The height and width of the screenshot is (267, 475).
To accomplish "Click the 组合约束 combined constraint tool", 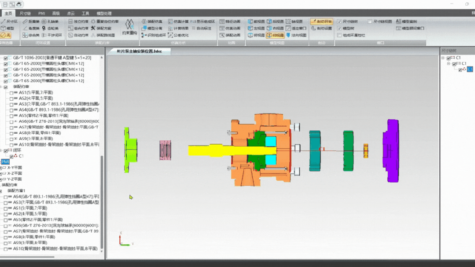I will 78,28.
